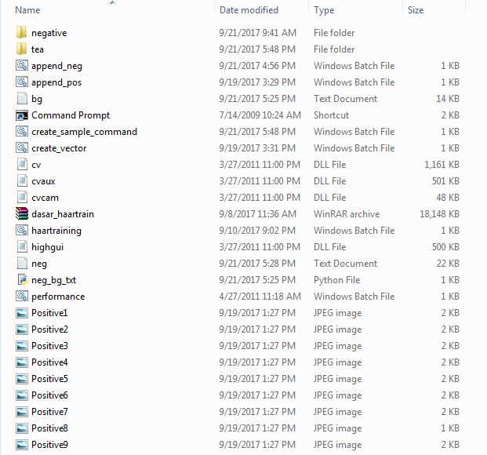This screenshot has width=487, height=455.
Task: Select the negative folder icon
Action: point(21,32)
